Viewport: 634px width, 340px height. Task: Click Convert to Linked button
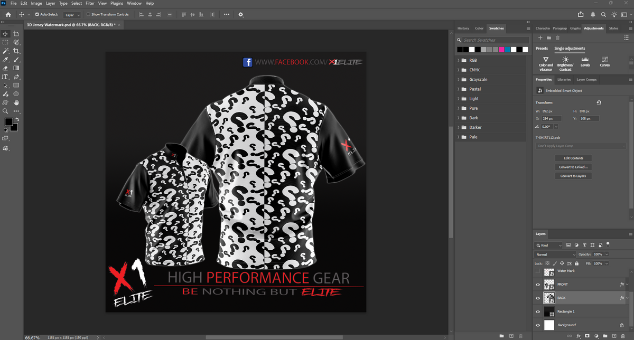(x=574, y=167)
